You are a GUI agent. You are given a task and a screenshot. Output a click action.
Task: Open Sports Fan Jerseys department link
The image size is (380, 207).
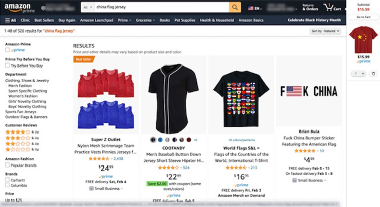click(x=21, y=112)
